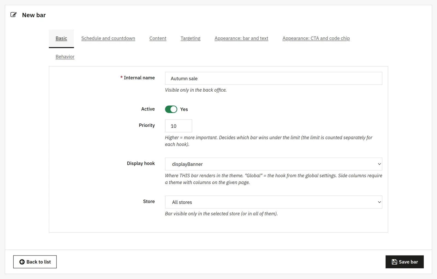This screenshot has width=437, height=279.
Task: Click the floppy disk icon in Save bar
Action: click(394, 262)
